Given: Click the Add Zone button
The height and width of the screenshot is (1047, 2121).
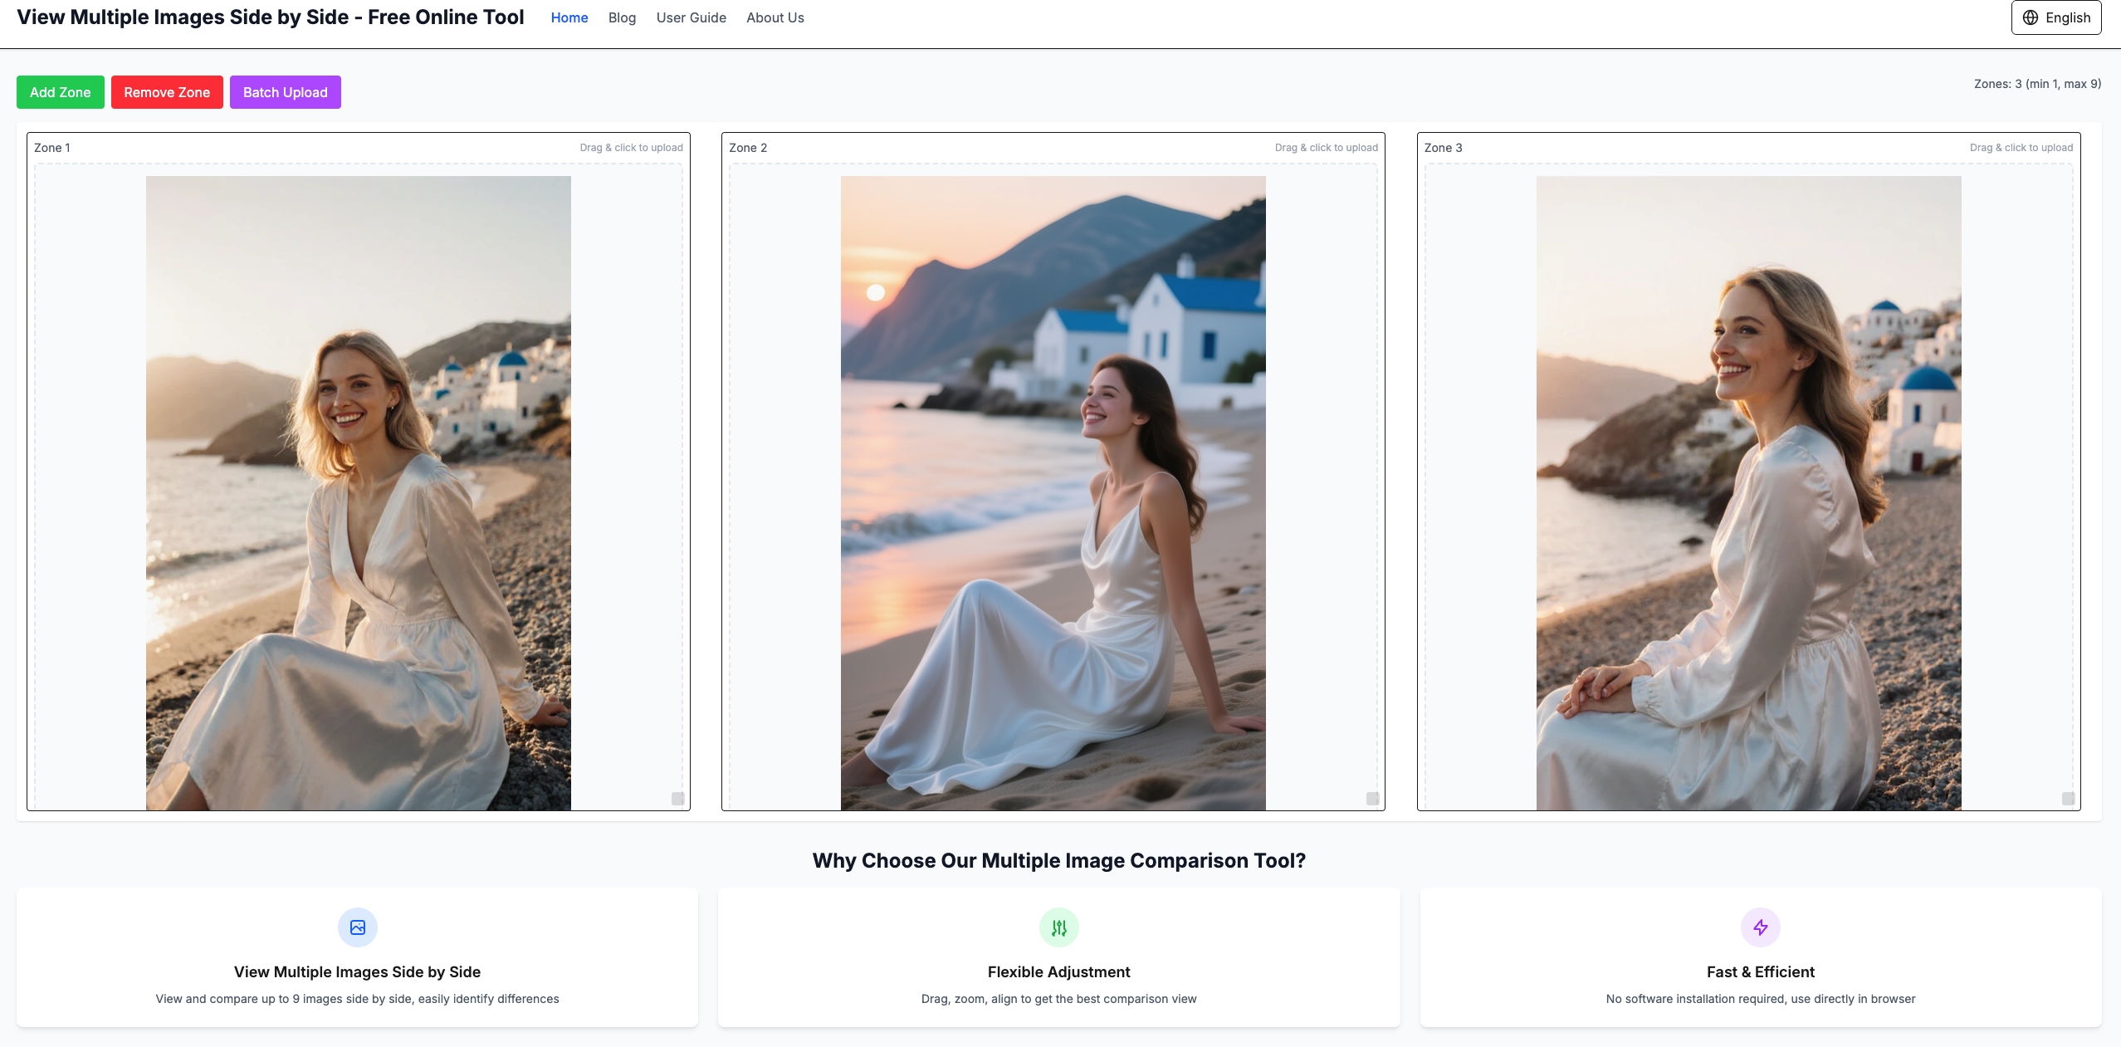Looking at the screenshot, I should click(x=60, y=92).
